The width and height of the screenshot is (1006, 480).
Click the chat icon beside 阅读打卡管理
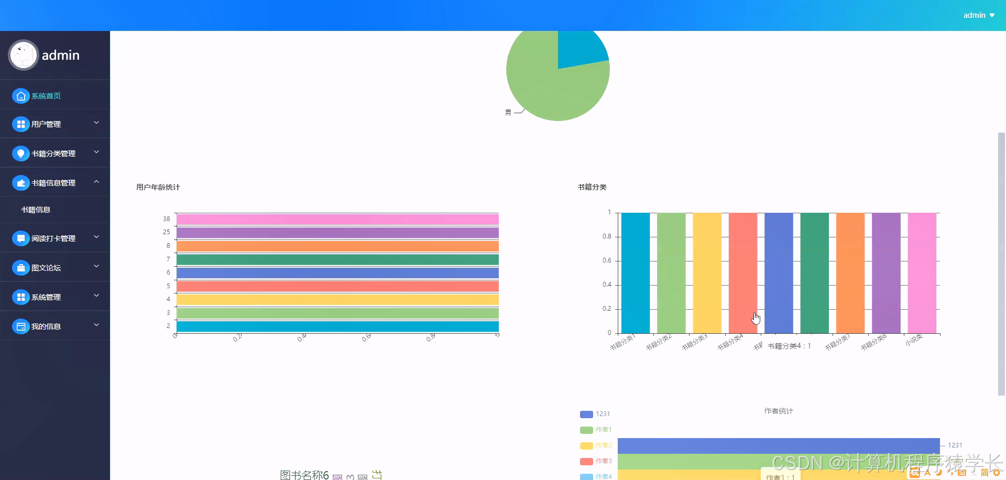20,238
